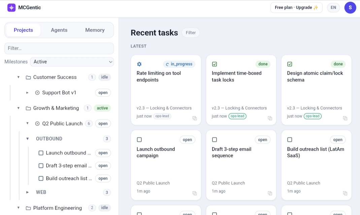Click Q2 Public Launch label on Draft 3-step card
This screenshot has height=215, width=360.
pos(228,183)
